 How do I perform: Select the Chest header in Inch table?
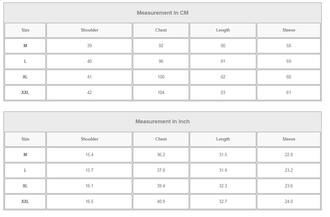(x=161, y=139)
